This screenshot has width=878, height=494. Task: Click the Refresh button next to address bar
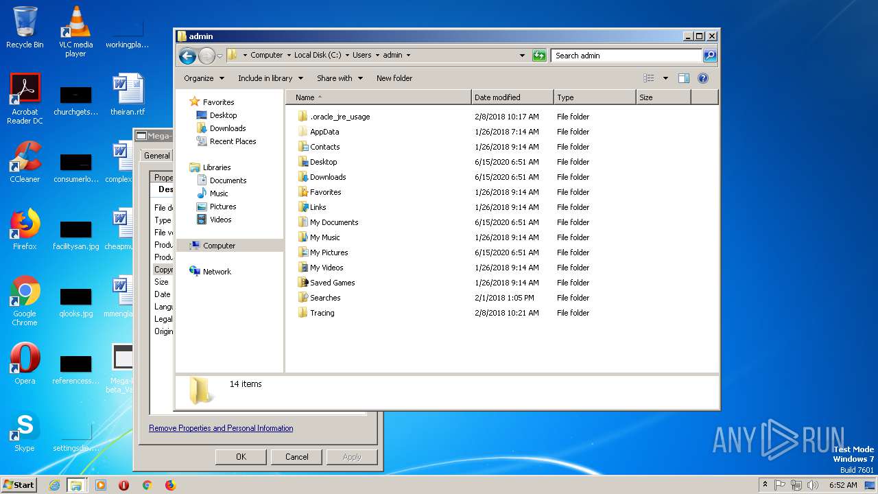click(539, 56)
